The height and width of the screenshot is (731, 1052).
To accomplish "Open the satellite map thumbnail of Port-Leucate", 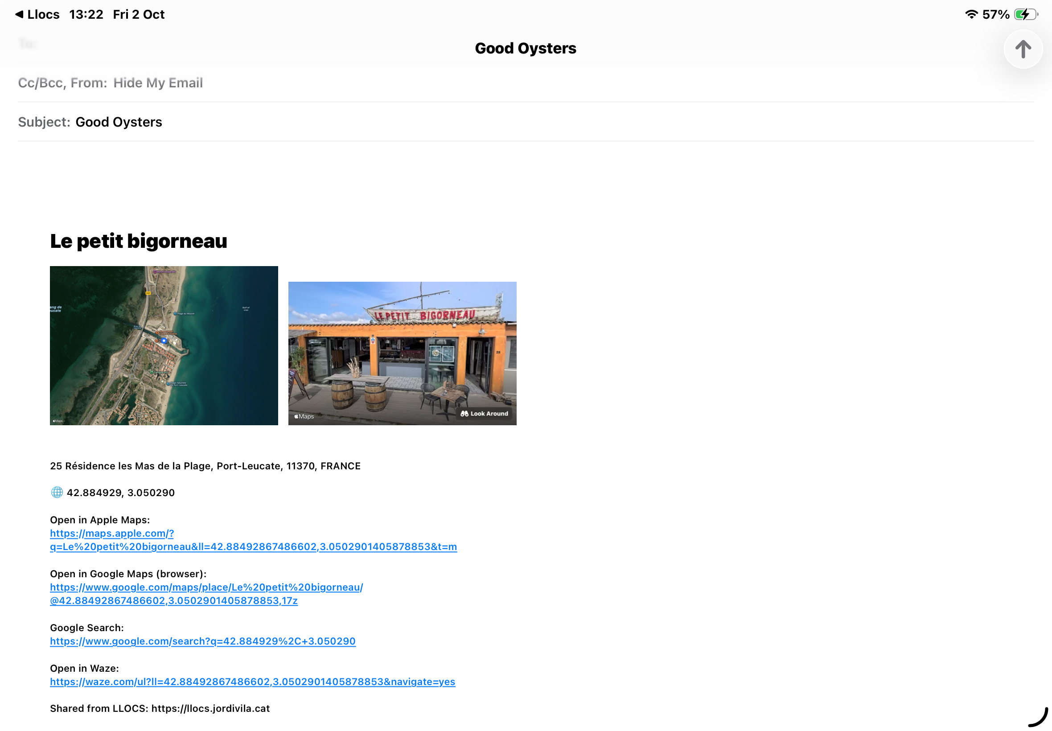I will [x=164, y=345].
